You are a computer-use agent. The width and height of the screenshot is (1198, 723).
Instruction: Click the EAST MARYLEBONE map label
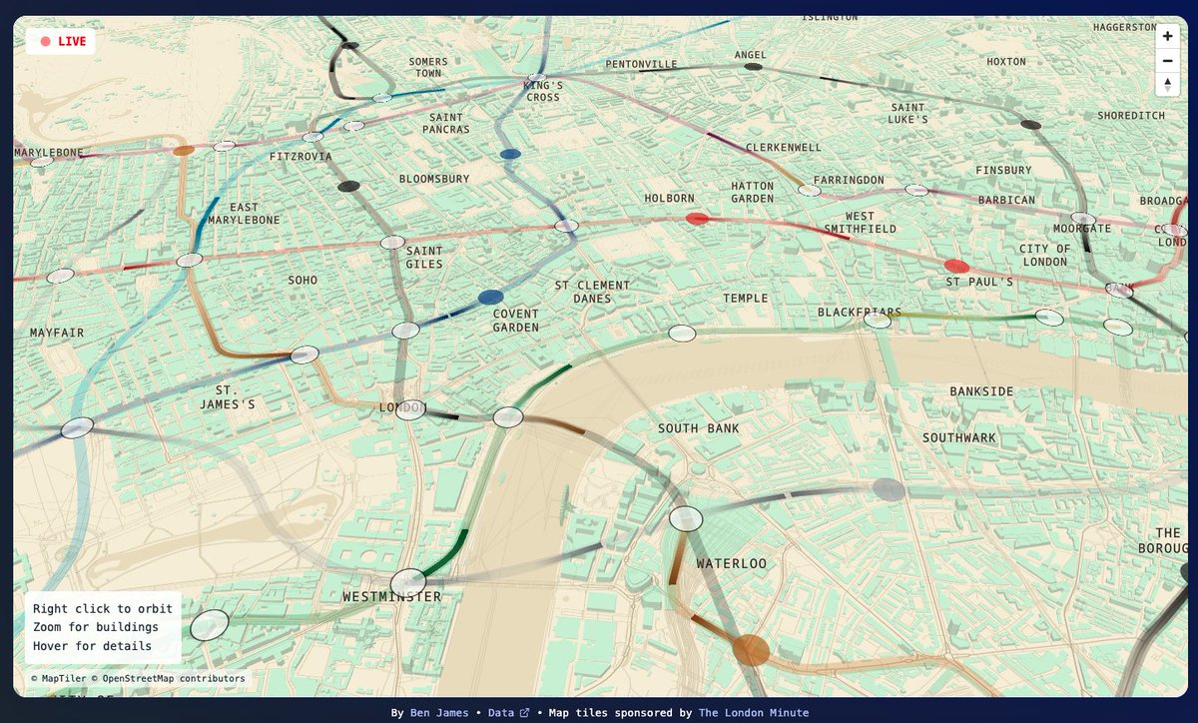[245, 214]
